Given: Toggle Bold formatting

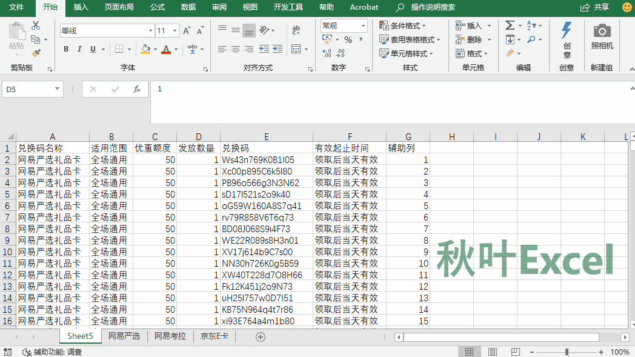Looking at the screenshot, I should coord(66,49).
